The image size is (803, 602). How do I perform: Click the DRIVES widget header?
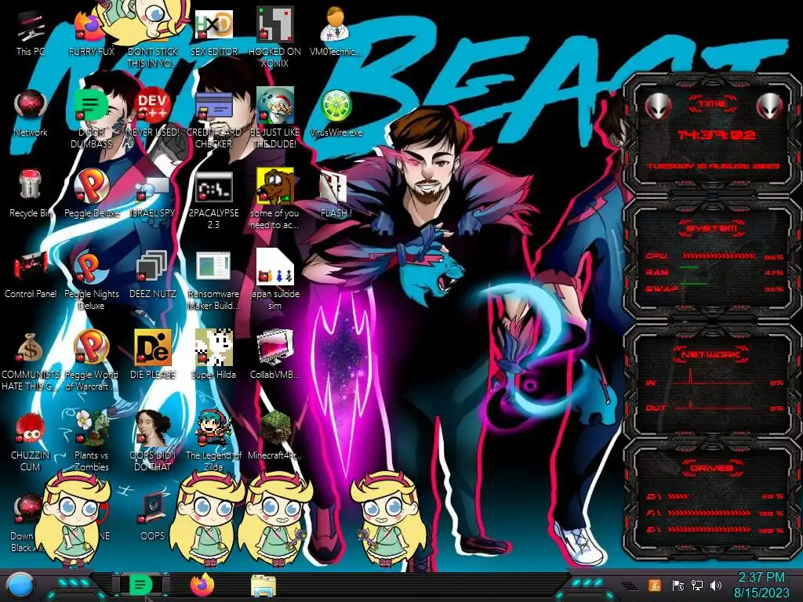point(710,468)
